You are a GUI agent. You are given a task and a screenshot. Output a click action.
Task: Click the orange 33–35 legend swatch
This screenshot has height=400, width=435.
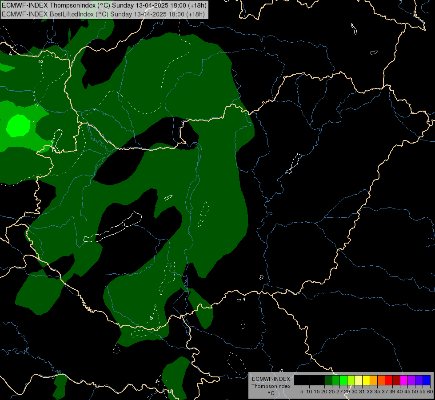tap(374, 380)
